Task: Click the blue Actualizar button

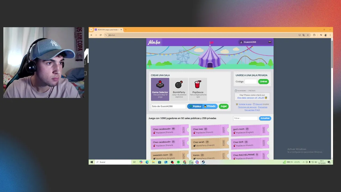Action: tap(265, 118)
